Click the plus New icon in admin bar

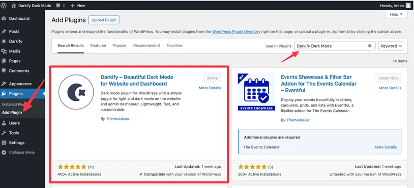click(x=73, y=6)
